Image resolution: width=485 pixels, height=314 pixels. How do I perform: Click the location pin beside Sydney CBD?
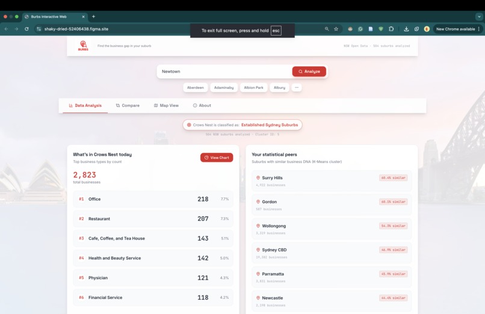258,250
